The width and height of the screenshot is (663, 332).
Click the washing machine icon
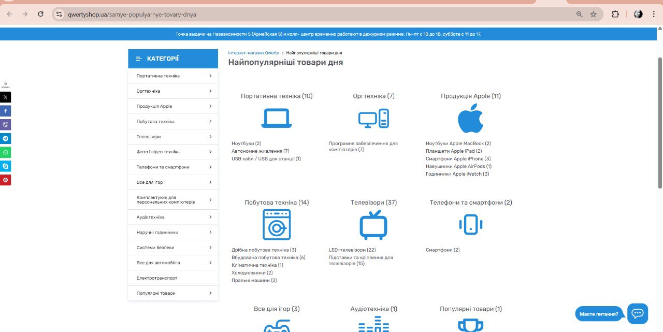pyautogui.click(x=277, y=224)
